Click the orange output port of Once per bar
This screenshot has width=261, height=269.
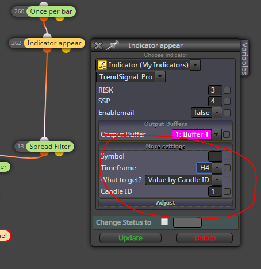click(44, 18)
